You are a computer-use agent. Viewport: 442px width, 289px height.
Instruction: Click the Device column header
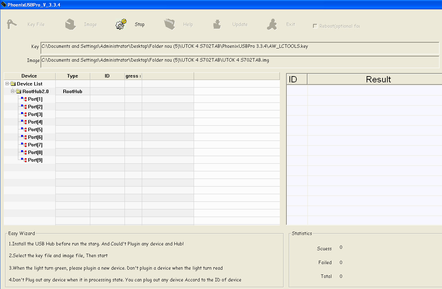29,76
